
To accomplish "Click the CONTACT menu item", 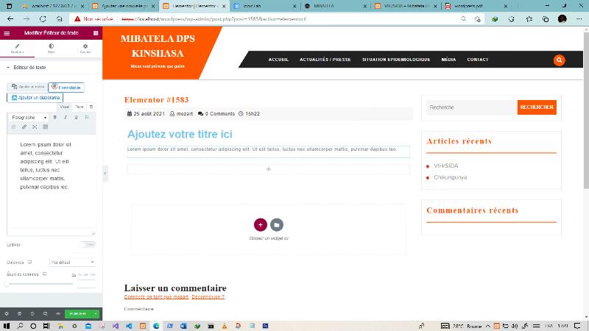I will pos(477,60).
